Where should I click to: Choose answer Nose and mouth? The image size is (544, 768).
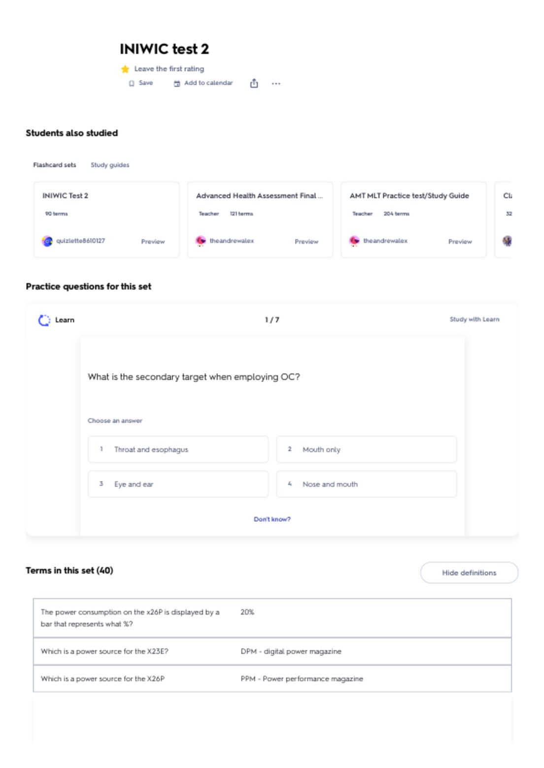pyautogui.click(x=367, y=484)
